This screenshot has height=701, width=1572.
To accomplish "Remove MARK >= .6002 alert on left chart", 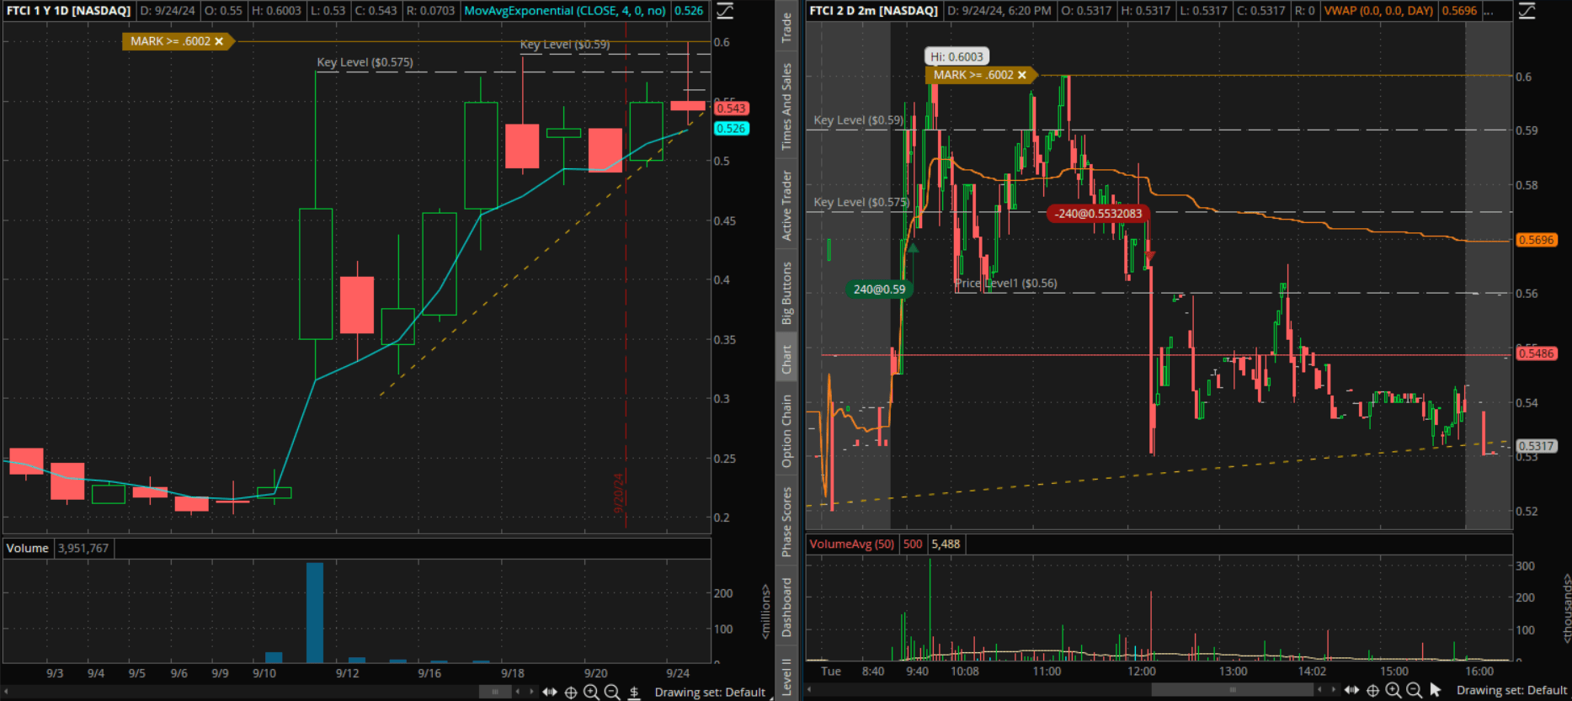I will [x=219, y=41].
